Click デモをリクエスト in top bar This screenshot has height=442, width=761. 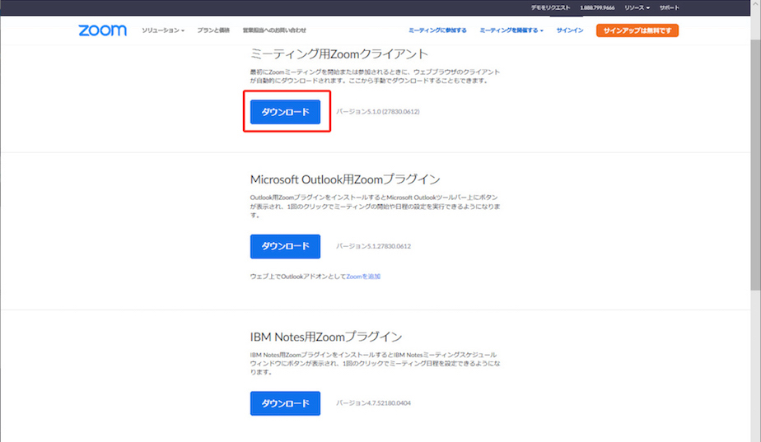coord(550,7)
